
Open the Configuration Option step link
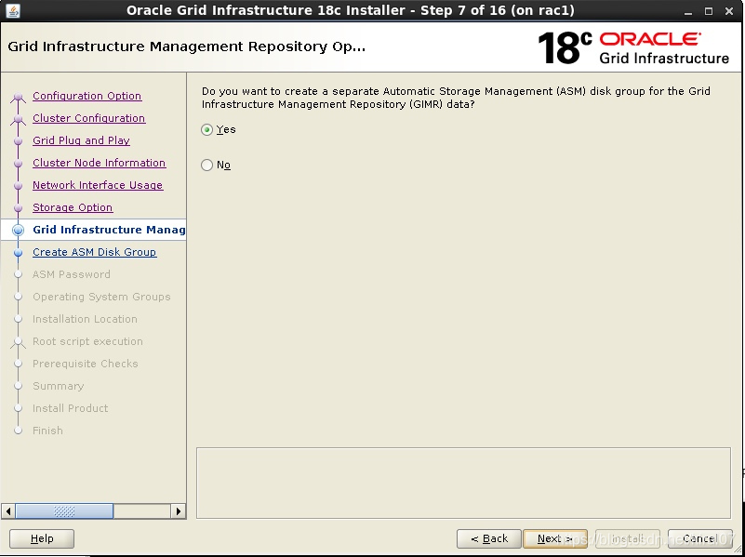86,96
